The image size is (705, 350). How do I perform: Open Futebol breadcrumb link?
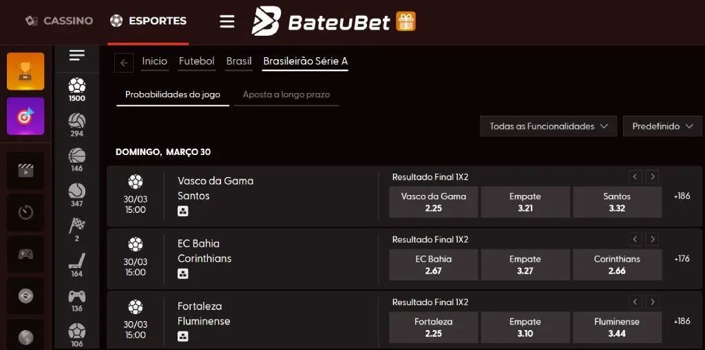pos(197,61)
